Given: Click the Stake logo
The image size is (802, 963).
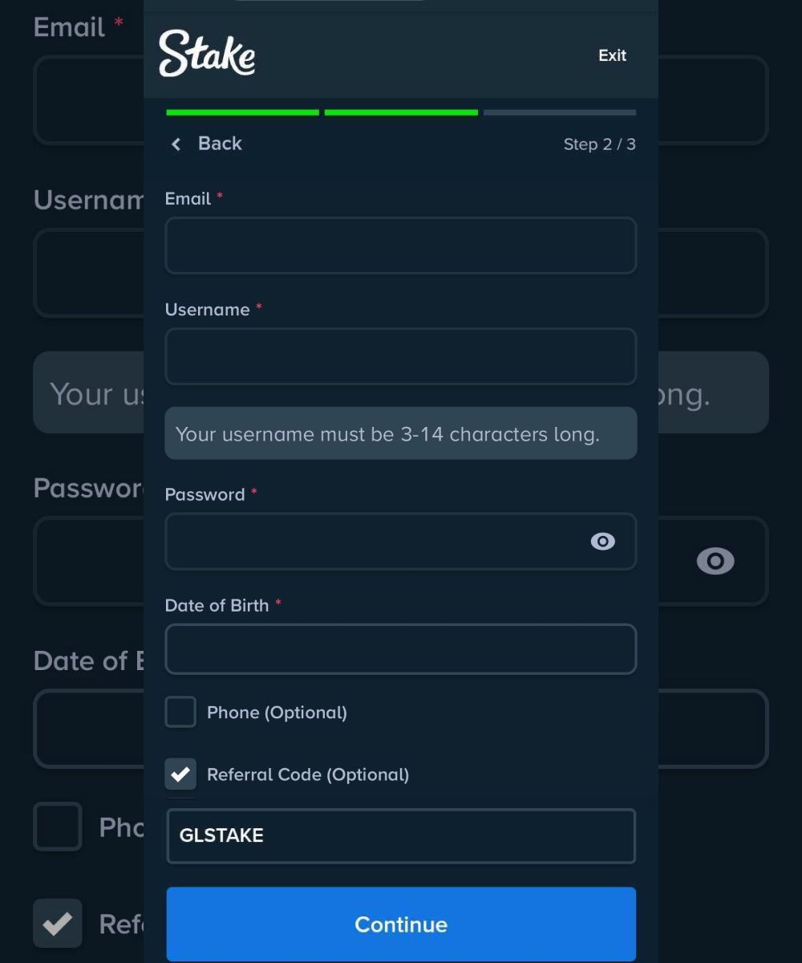Looking at the screenshot, I should 207,55.
